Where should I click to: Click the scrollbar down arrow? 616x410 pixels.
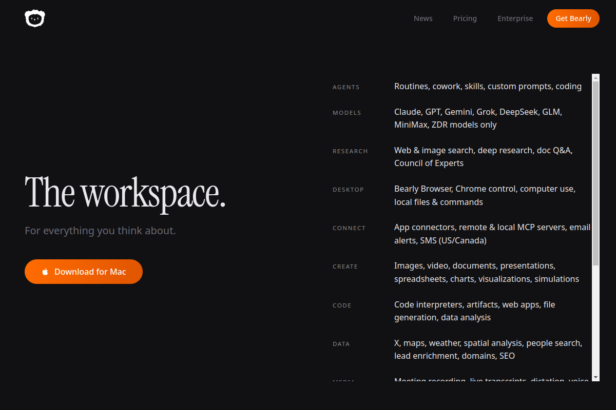[595, 377]
